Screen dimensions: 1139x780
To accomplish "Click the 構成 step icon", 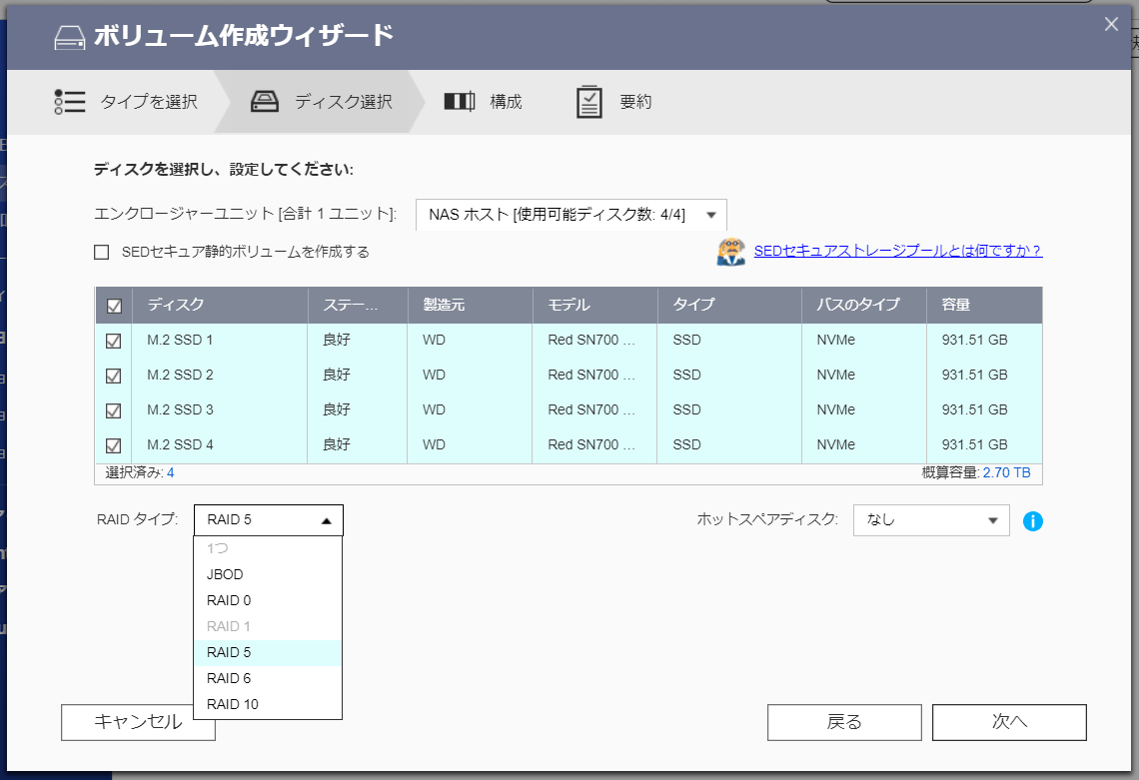I will [459, 102].
